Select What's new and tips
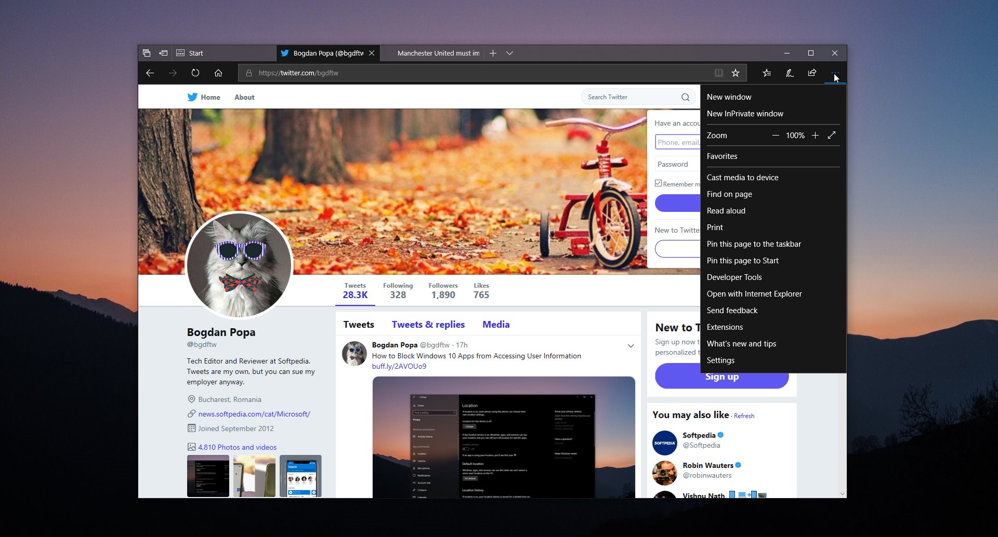The height and width of the screenshot is (537, 998). pos(773,344)
